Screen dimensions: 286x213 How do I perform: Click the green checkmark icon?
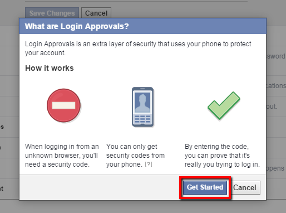click(x=224, y=105)
